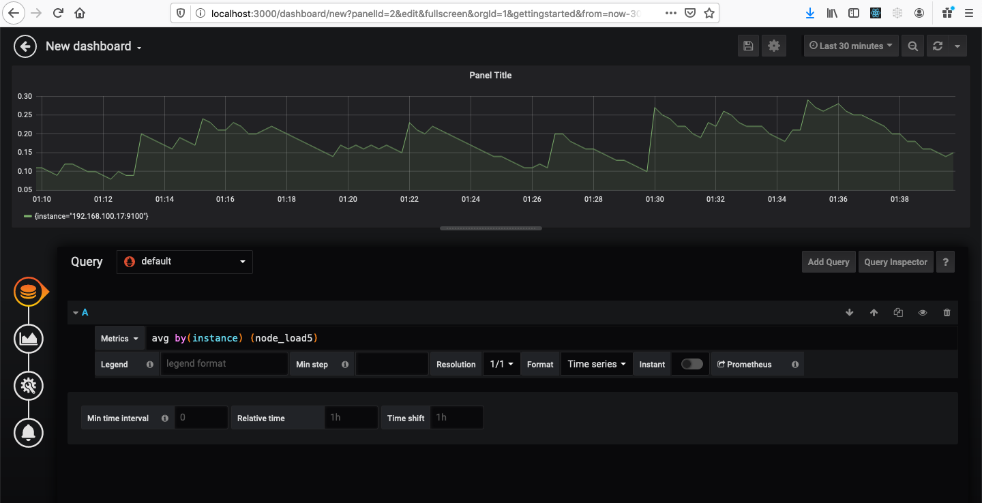Image resolution: width=982 pixels, height=503 pixels.
Task: Select the Queries tab database icon
Action: click(x=29, y=292)
